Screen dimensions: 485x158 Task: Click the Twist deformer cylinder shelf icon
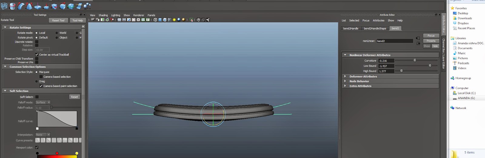(12, 6)
